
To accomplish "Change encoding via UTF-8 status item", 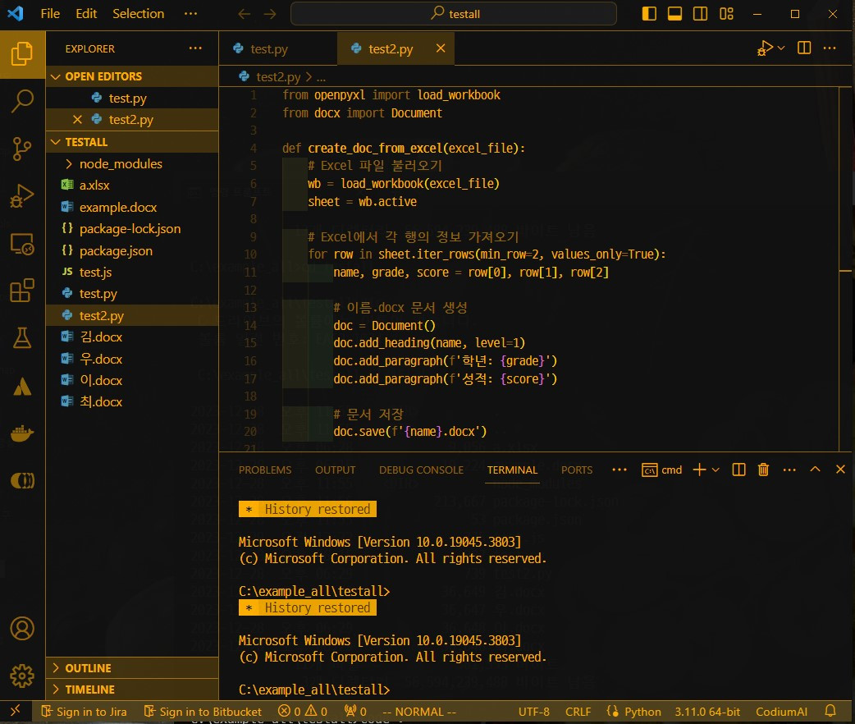I will (x=534, y=712).
